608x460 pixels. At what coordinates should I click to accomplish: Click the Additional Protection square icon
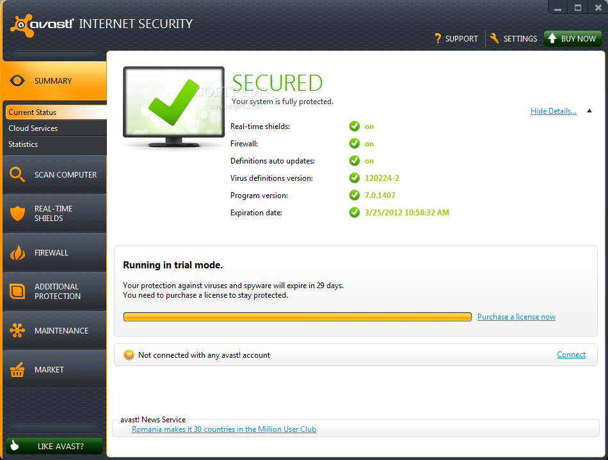coord(17,292)
